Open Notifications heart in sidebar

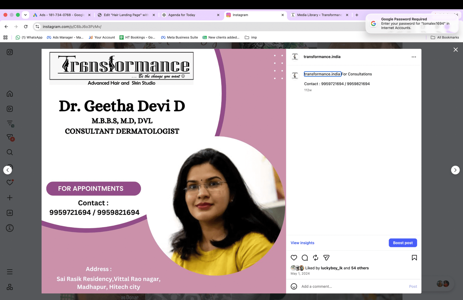[10, 182]
